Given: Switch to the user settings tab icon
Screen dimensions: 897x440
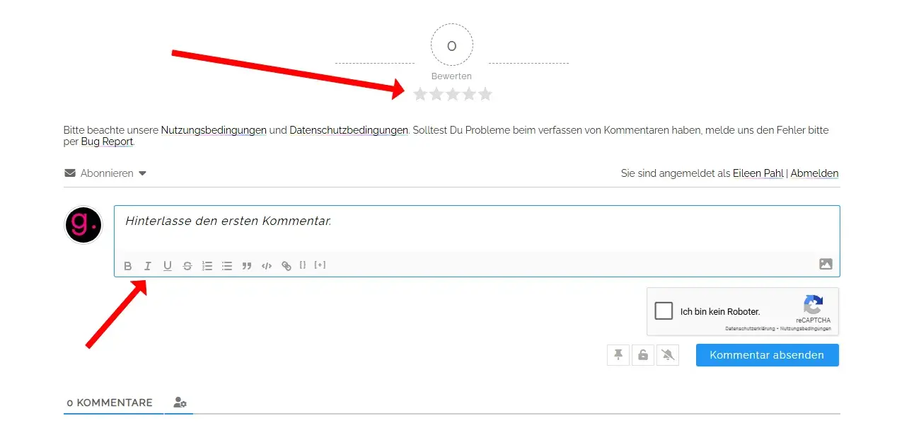Looking at the screenshot, I should [x=180, y=403].
